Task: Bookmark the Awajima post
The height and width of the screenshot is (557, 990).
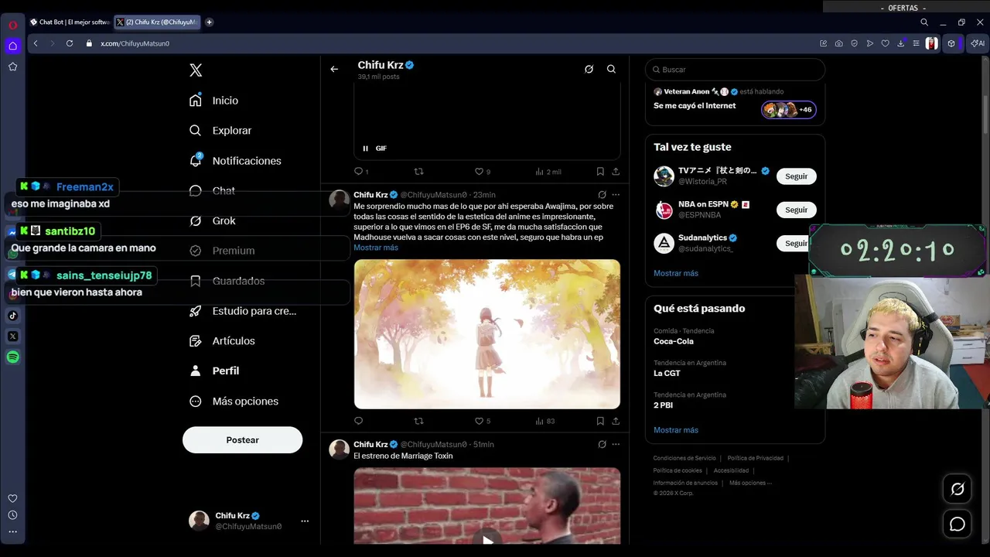Action: (x=600, y=421)
